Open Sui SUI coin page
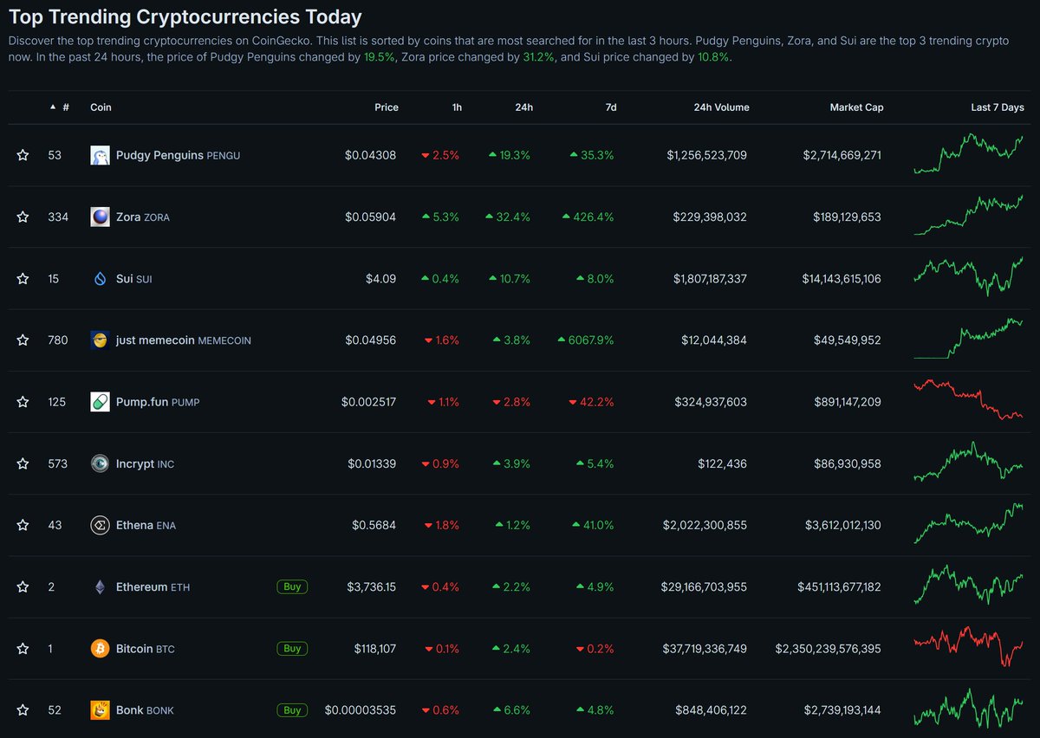 [x=133, y=278]
